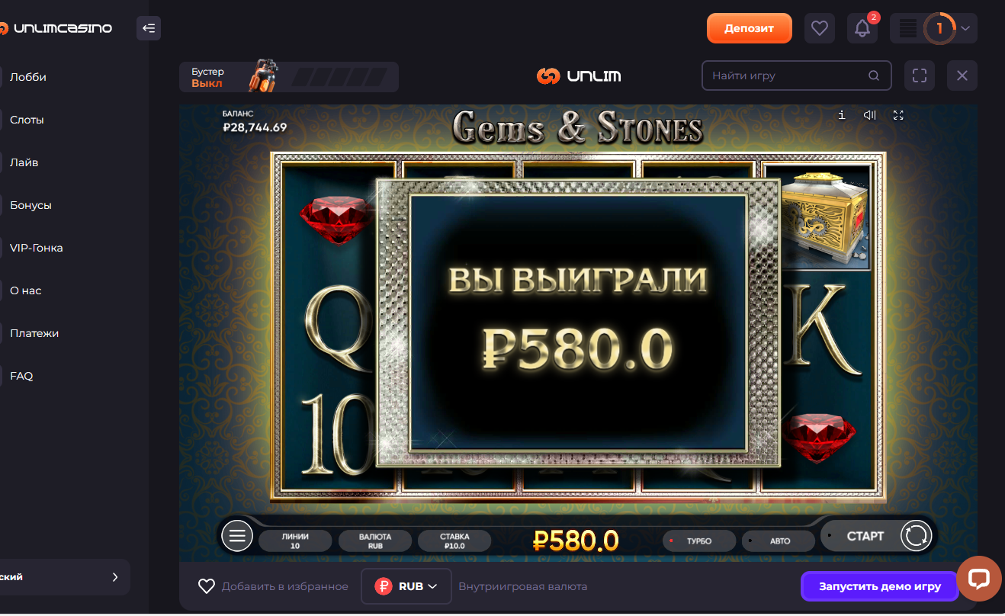1005x616 pixels.
Task: Open favorites via the heart icon in header
Action: 820,28
